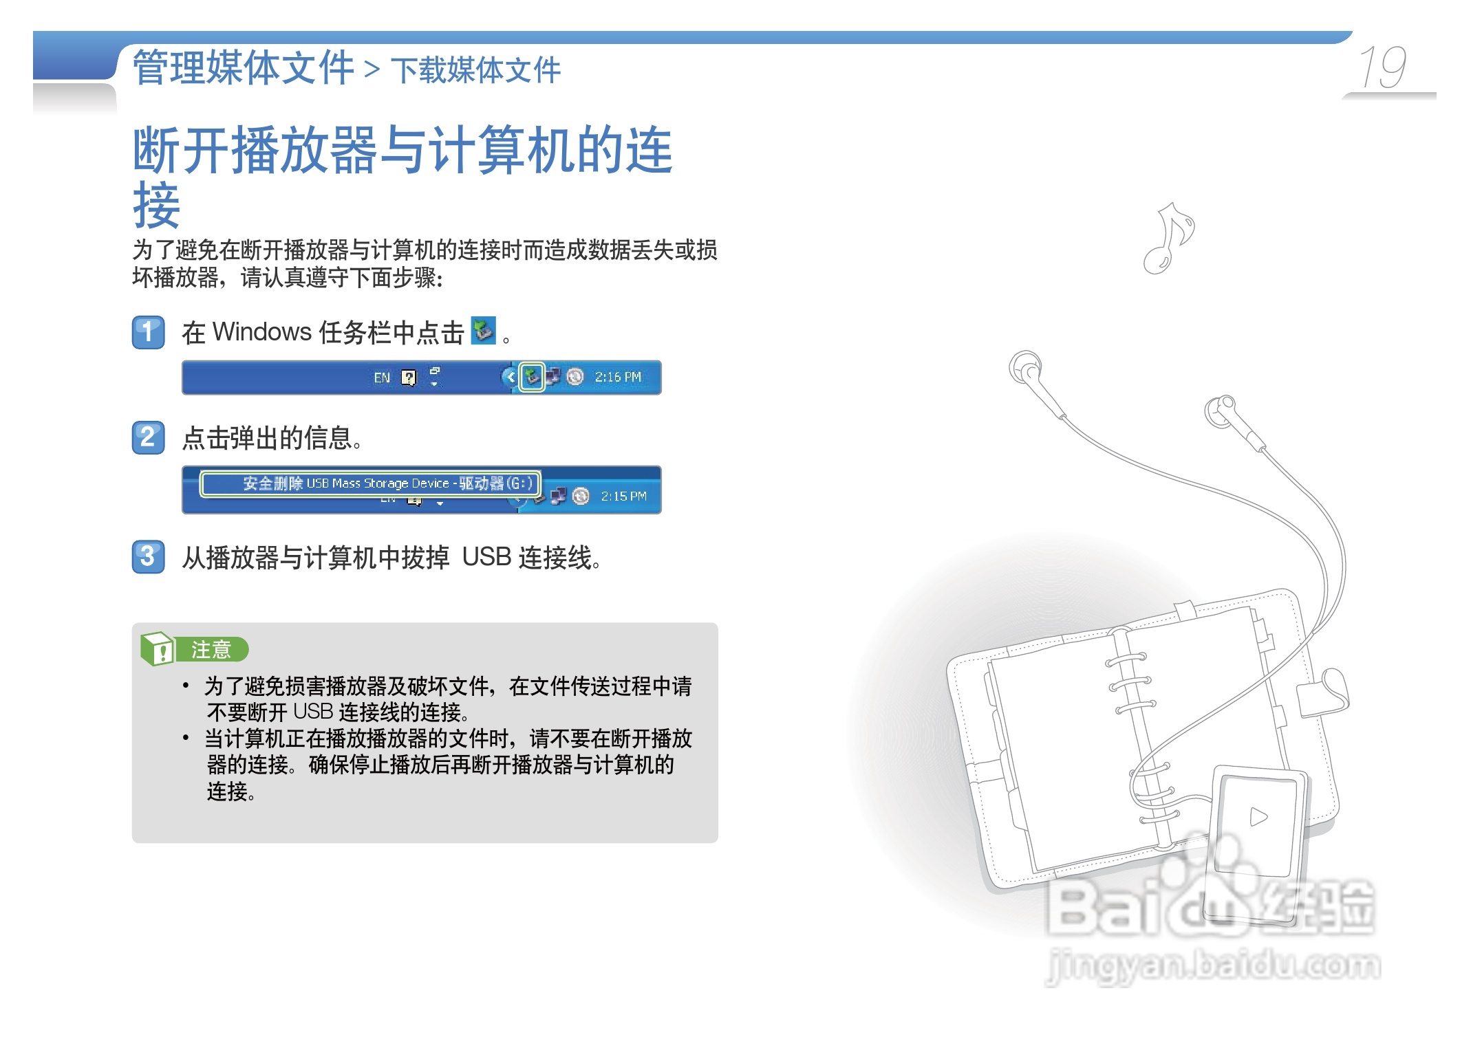Click the EN language indicator
The height and width of the screenshot is (1048, 1471).
[382, 378]
